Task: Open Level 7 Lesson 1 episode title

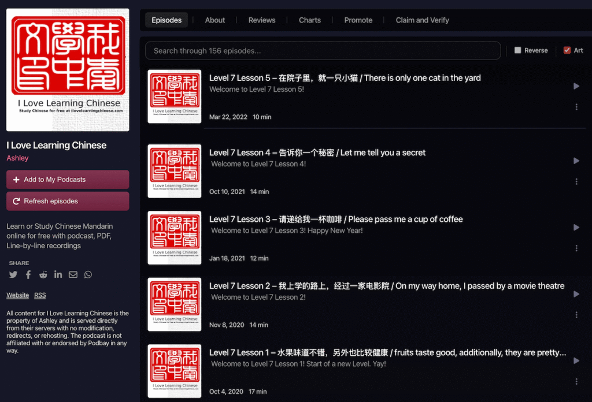Action: pyautogui.click(x=388, y=352)
